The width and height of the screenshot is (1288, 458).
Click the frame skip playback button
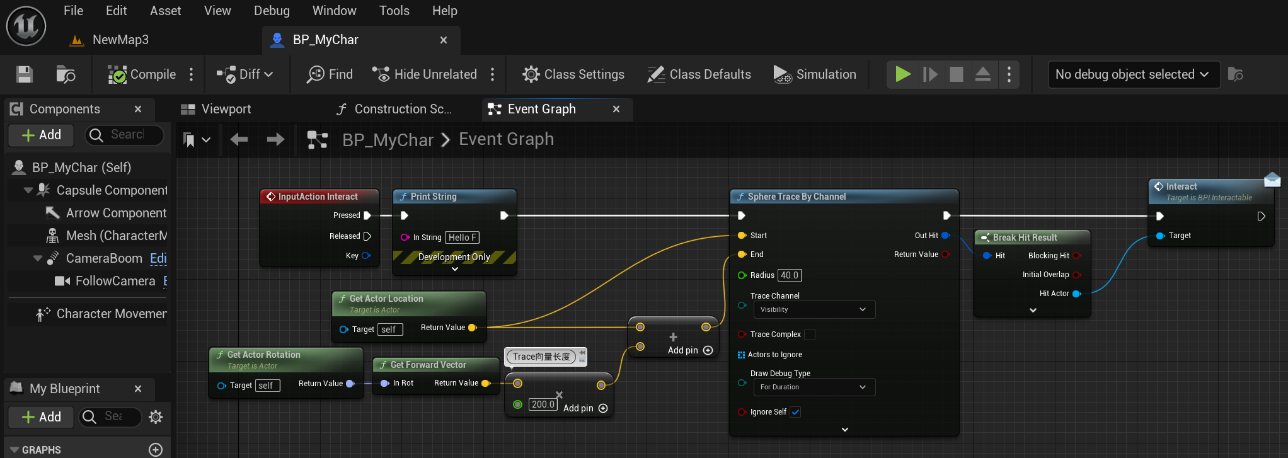click(x=930, y=74)
